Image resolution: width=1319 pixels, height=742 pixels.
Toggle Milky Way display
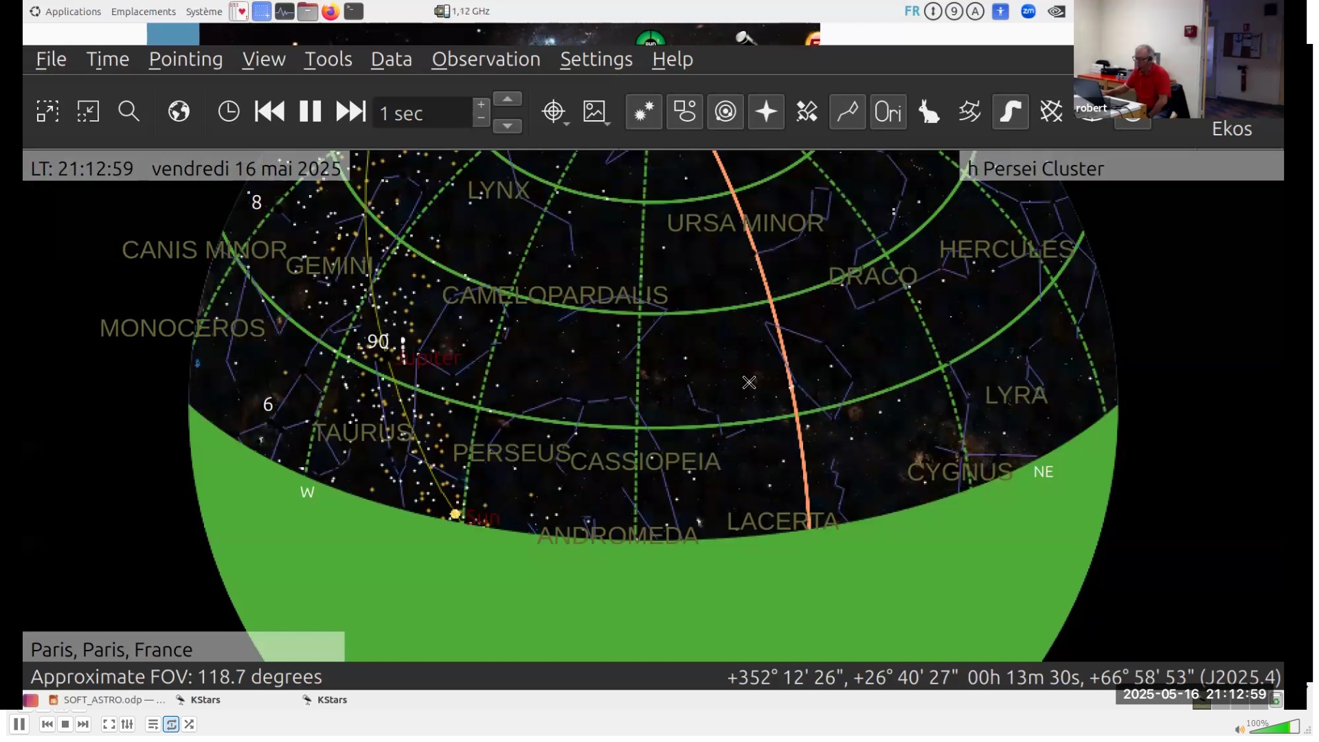coord(1010,111)
